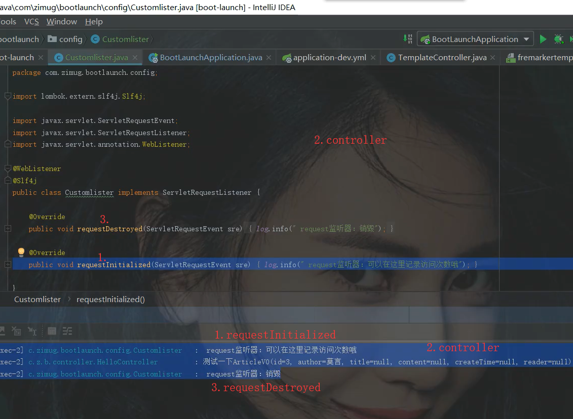Image resolution: width=573 pixels, height=419 pixels.
Task: Start debugging with the green bug icon
Action: click(559, 39)
